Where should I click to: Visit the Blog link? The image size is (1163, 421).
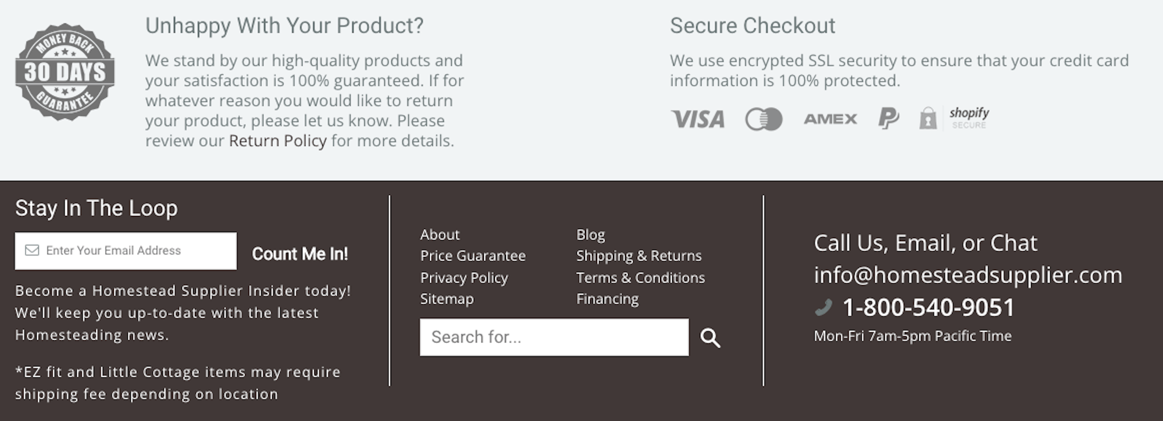590,234
